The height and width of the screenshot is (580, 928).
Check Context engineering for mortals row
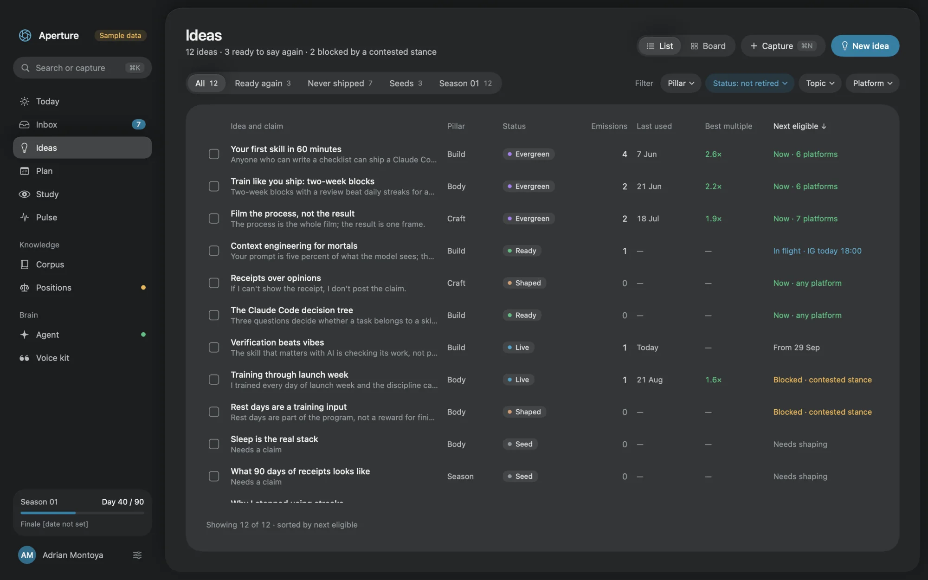coord(214,251)
